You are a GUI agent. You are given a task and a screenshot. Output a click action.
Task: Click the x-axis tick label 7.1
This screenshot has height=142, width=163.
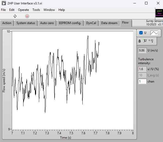23,133
